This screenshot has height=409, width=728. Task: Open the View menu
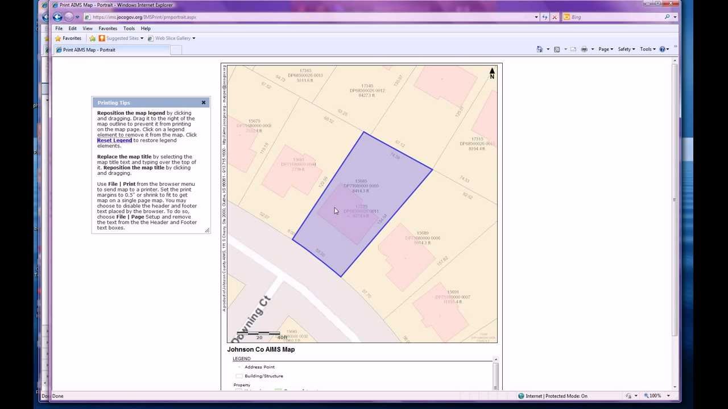[88, 28]
